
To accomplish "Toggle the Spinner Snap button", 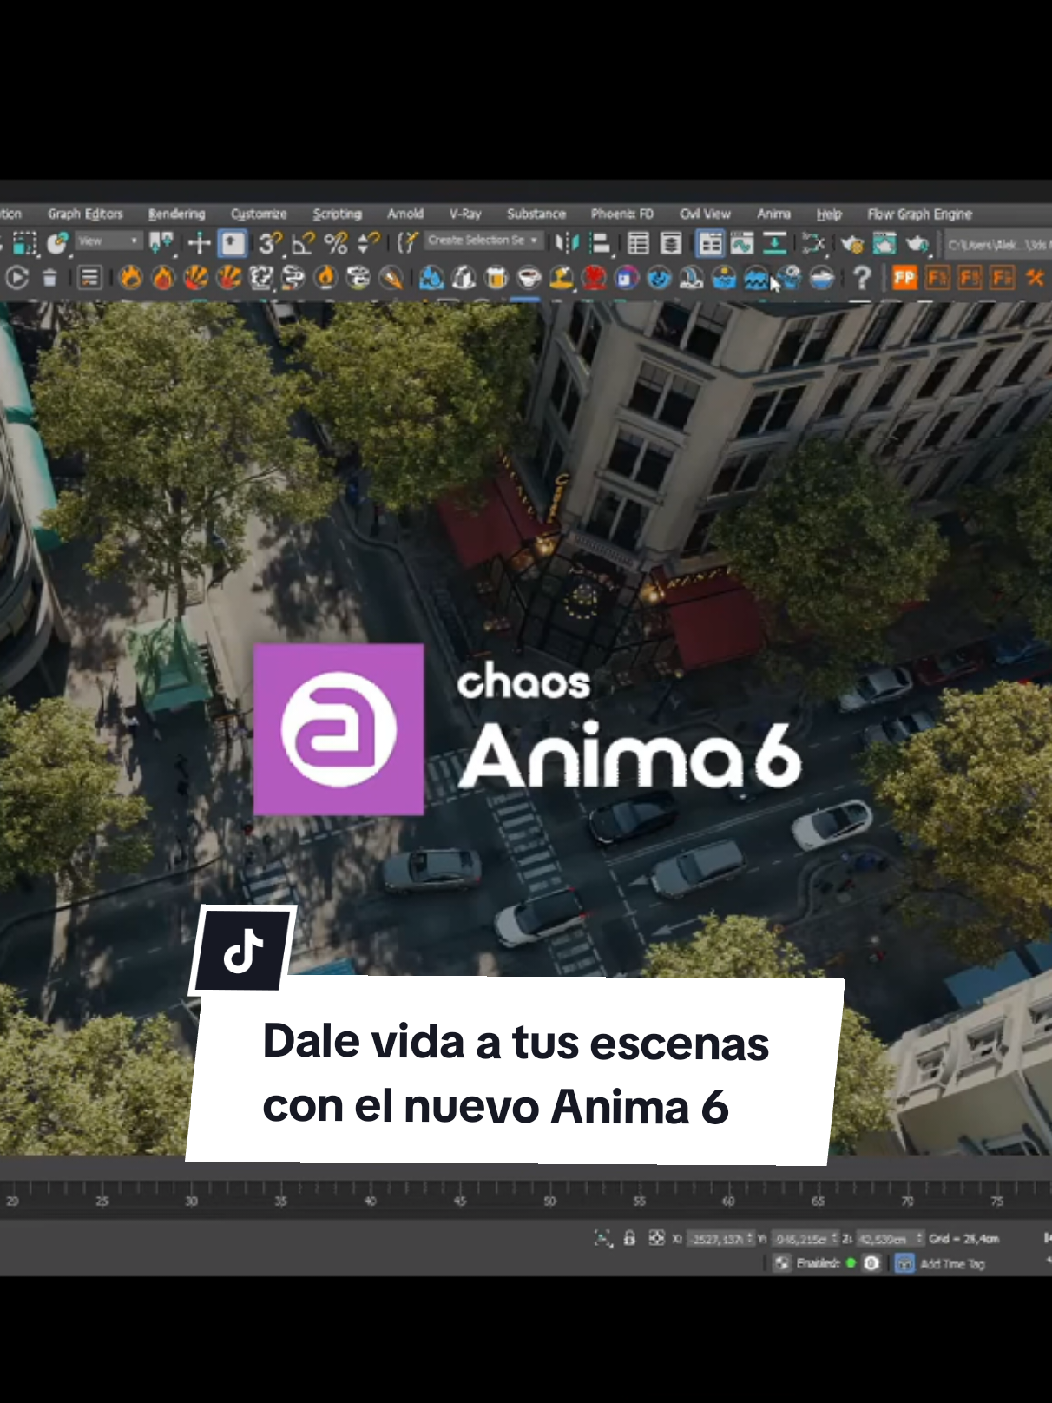I will [369, 243].
